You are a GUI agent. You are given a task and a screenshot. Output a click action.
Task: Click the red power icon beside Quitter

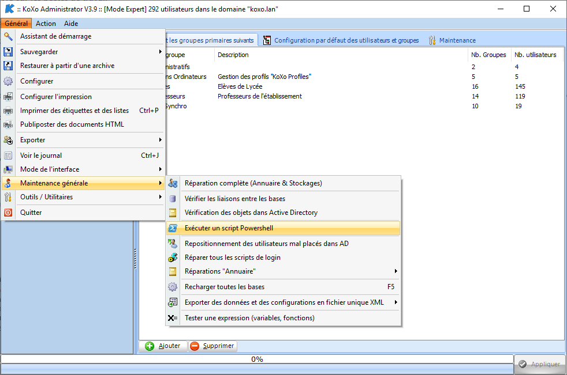[8, 213]
